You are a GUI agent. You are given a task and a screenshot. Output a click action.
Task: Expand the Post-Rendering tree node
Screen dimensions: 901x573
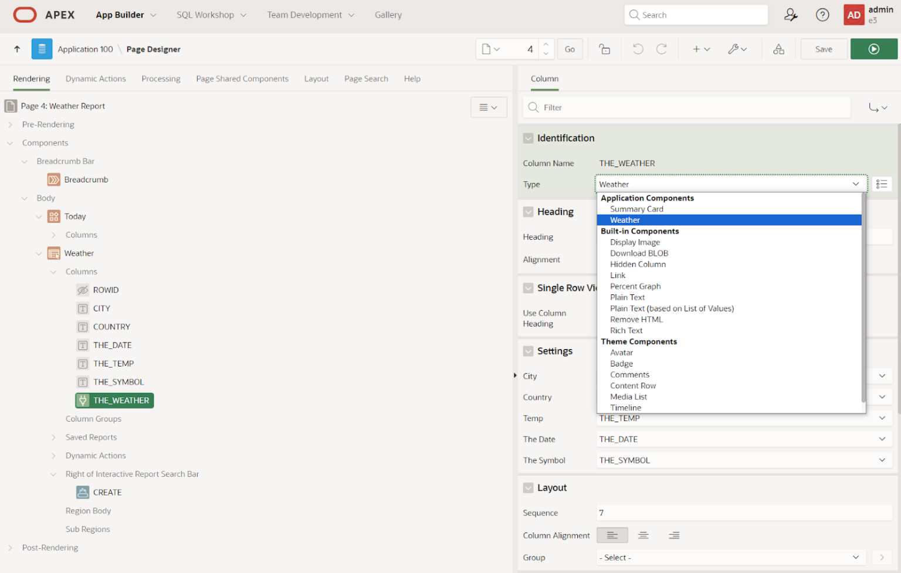tap(10, 547)
